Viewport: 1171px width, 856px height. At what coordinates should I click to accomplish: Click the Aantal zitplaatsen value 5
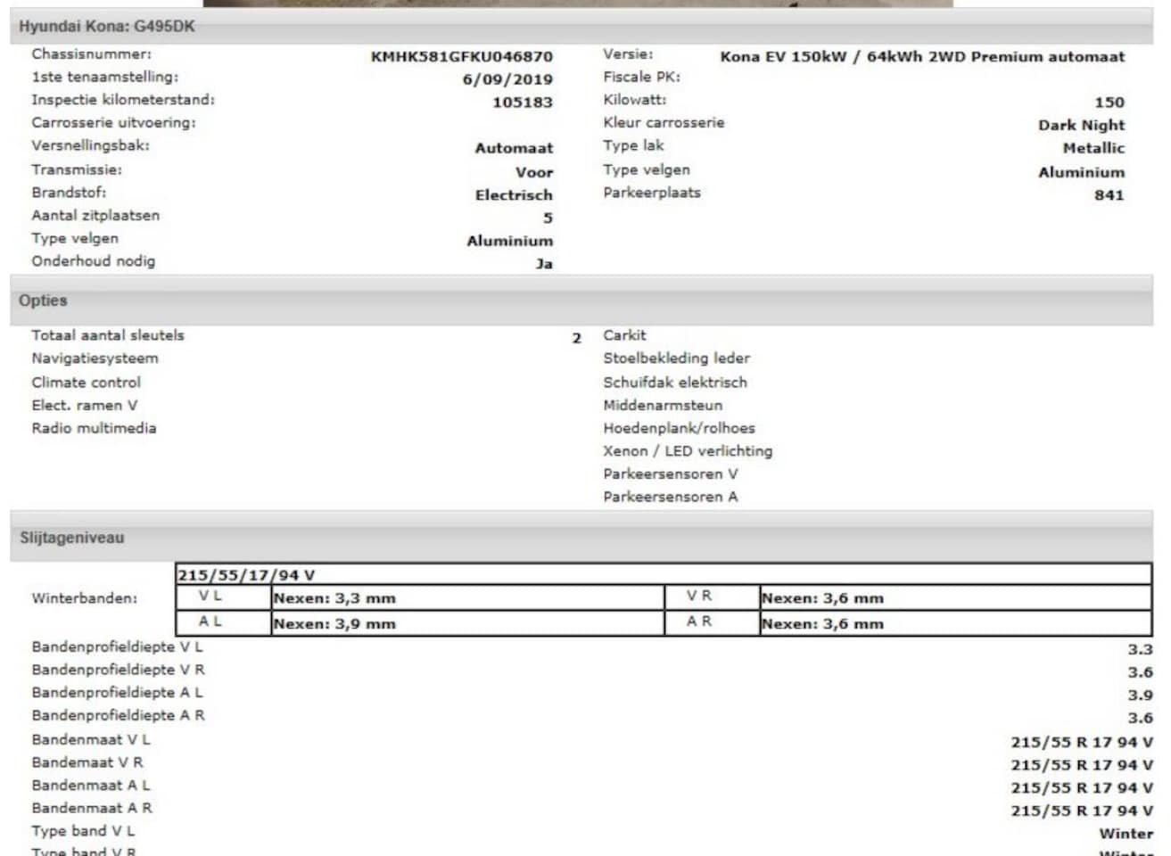tap(548, 218)
